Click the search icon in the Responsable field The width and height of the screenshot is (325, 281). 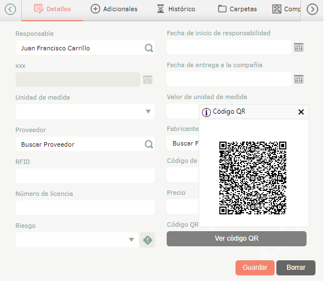[149, 48]
